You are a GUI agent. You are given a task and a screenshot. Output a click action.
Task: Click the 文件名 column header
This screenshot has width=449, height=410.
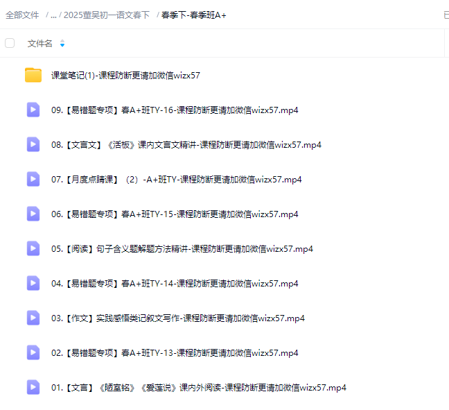pos(39,44)
